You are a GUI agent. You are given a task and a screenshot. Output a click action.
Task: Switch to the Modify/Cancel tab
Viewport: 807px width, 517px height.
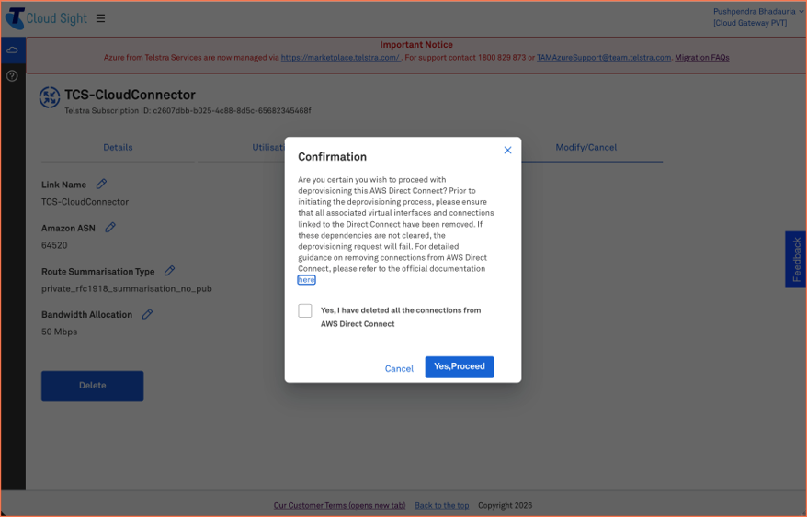coord(585,148)
